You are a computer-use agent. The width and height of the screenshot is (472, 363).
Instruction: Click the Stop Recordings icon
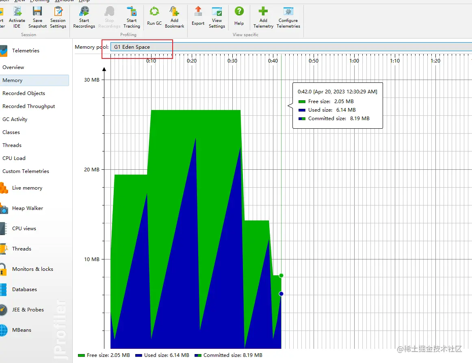pos(109,12)
